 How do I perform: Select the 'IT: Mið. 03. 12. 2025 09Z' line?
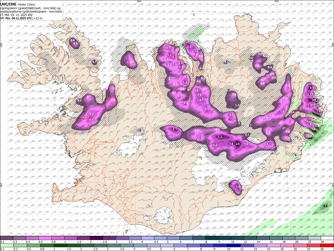click(x=16, y=15)
